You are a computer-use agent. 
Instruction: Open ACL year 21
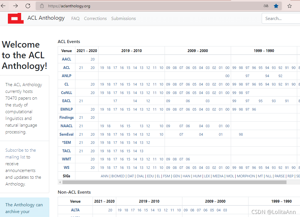[81, 68]
